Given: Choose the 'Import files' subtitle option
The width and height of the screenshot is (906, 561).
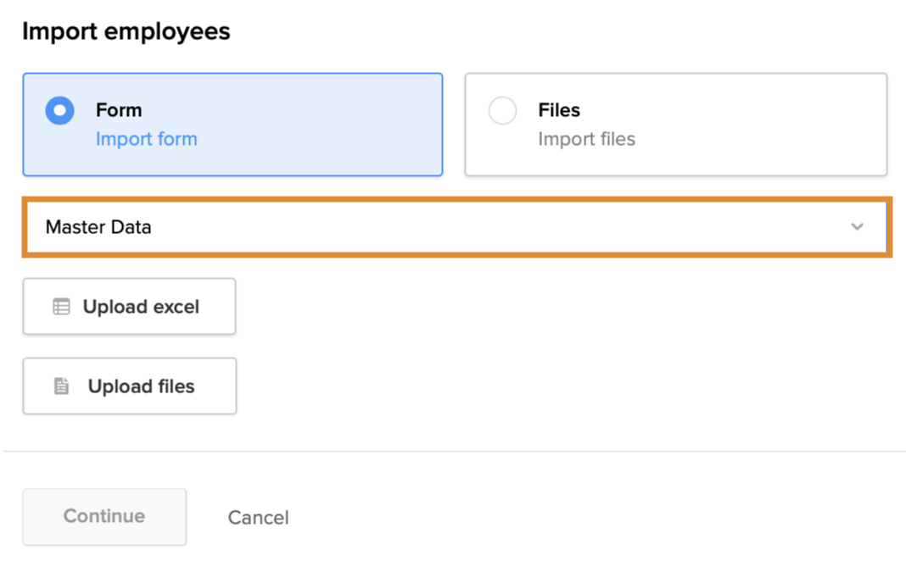Looking at the screenshot, I should [x=586, y=139].
